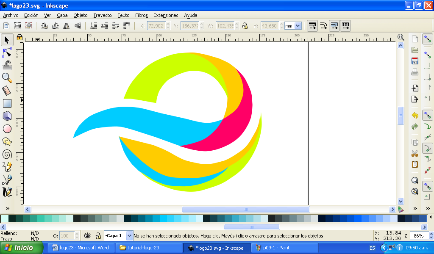Screen dimensions: 434x254
Task: Raise selection to top
Action: point(127,26)
